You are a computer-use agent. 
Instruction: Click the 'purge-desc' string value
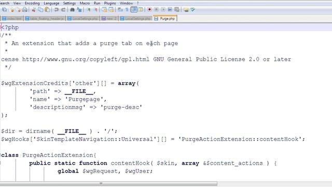121,108
